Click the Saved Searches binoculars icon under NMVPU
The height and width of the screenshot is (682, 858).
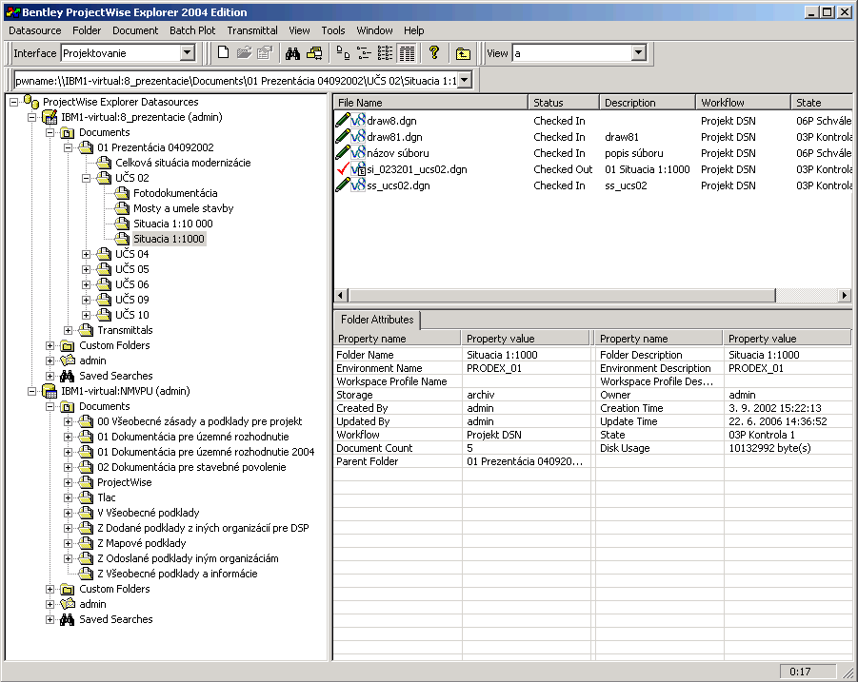pos(68,619)
